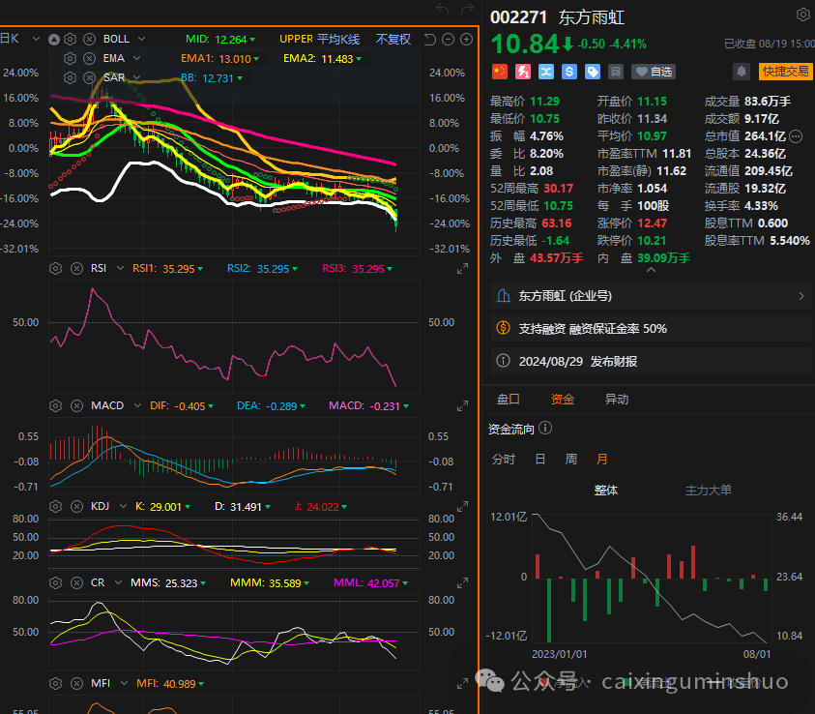Open 东方雨虹 (企业号) company page

[648, 296]
